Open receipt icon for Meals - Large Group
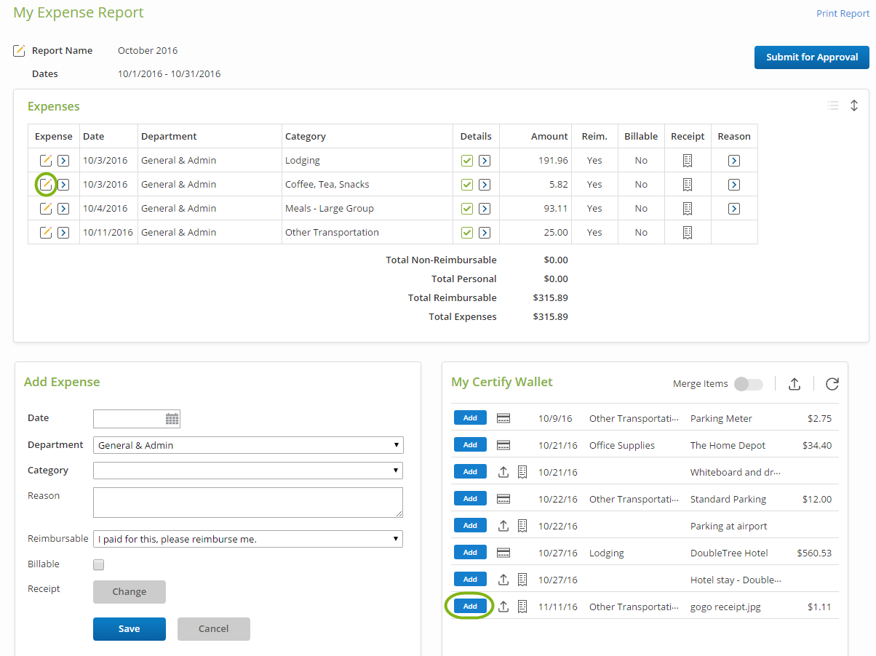 coord(688,209)
